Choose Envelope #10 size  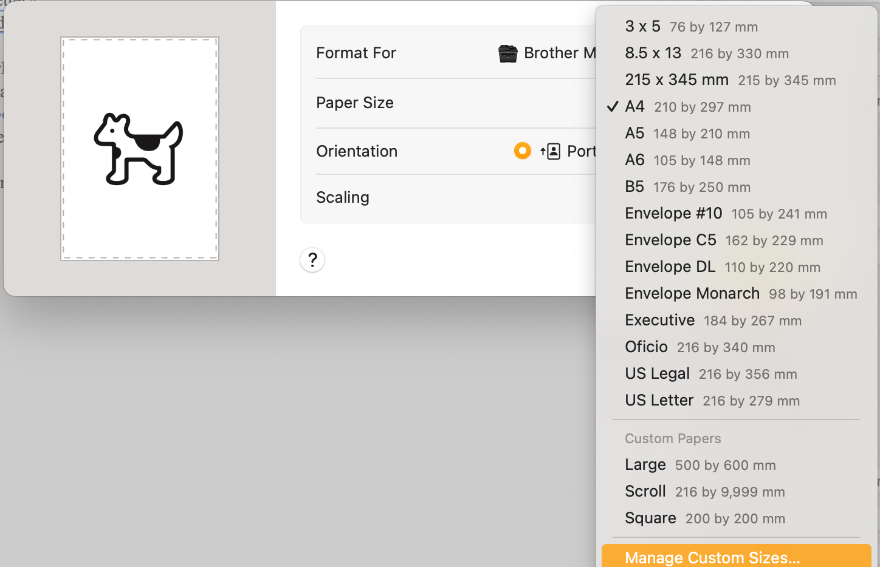[x=737, y=214]
